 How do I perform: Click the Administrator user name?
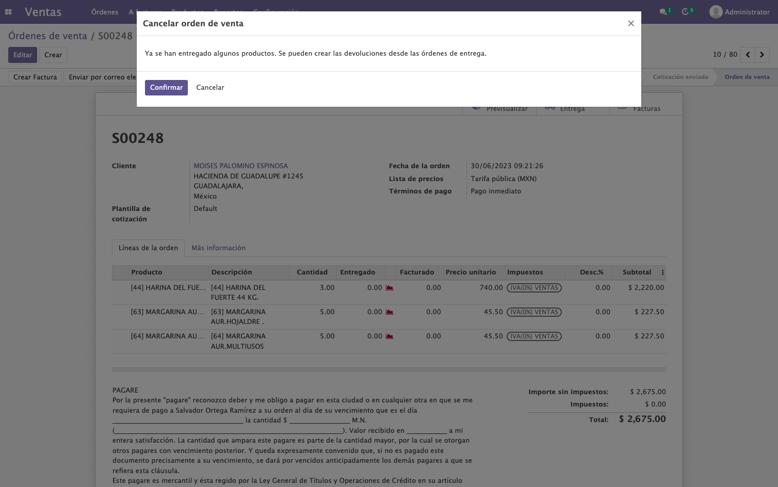[747, 12]
